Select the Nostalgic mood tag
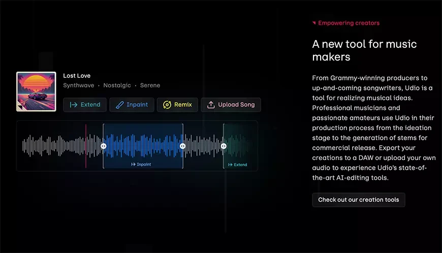Screen dimensions: 442x253 [x=117, y=85]
